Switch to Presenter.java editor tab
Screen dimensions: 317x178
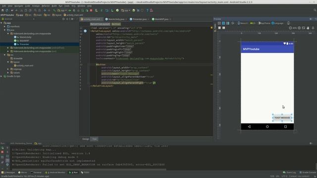pos(139,19)
